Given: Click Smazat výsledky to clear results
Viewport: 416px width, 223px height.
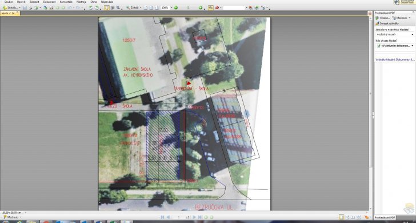Looking at the screenshot, I should 387,23.
